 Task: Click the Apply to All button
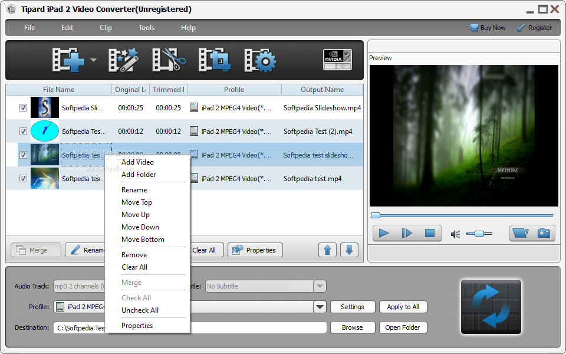403,307
